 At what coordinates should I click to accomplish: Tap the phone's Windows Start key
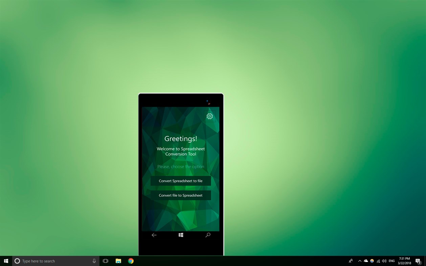(180, 235)
